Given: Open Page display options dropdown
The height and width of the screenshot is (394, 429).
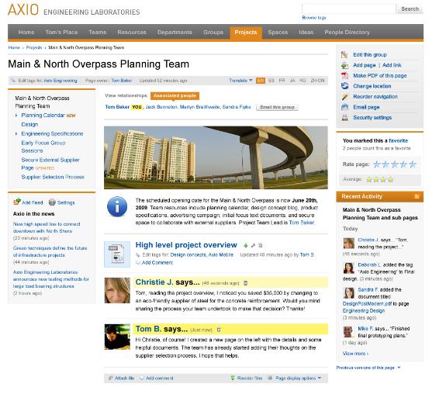Looking at the screenshot, I should coord(298,378).
